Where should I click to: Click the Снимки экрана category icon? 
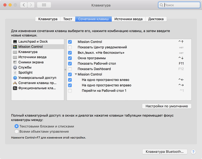pyautogui.click(x=15, y=62)
